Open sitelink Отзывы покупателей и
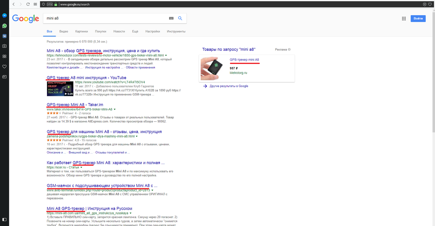This screenshot has width=435, height=226. [113, 153]
